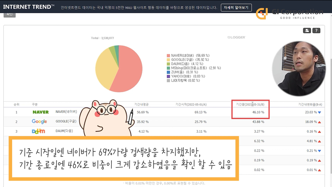The height and width of the screenshot is (187, 332).
Task: Click the red up arrow beside 18.09 %
Action: point(319,122)
